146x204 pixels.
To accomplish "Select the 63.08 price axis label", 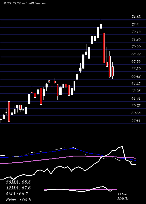I will [136, 91].
